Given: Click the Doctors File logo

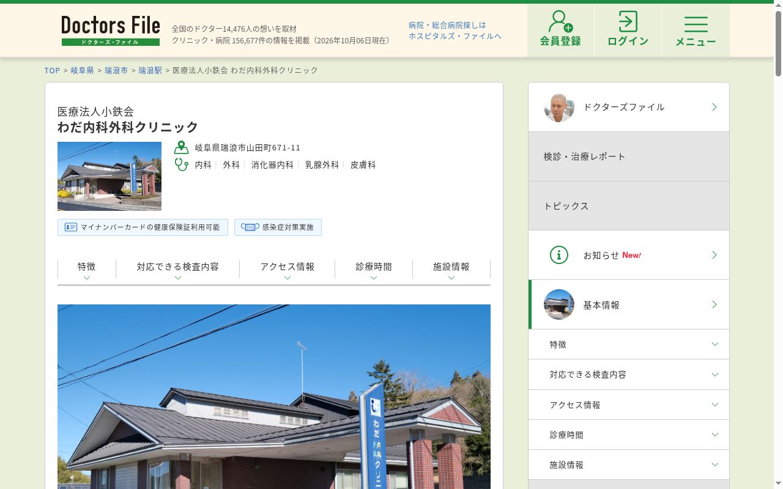Looking at the screenshot, I should coord(111,31).
